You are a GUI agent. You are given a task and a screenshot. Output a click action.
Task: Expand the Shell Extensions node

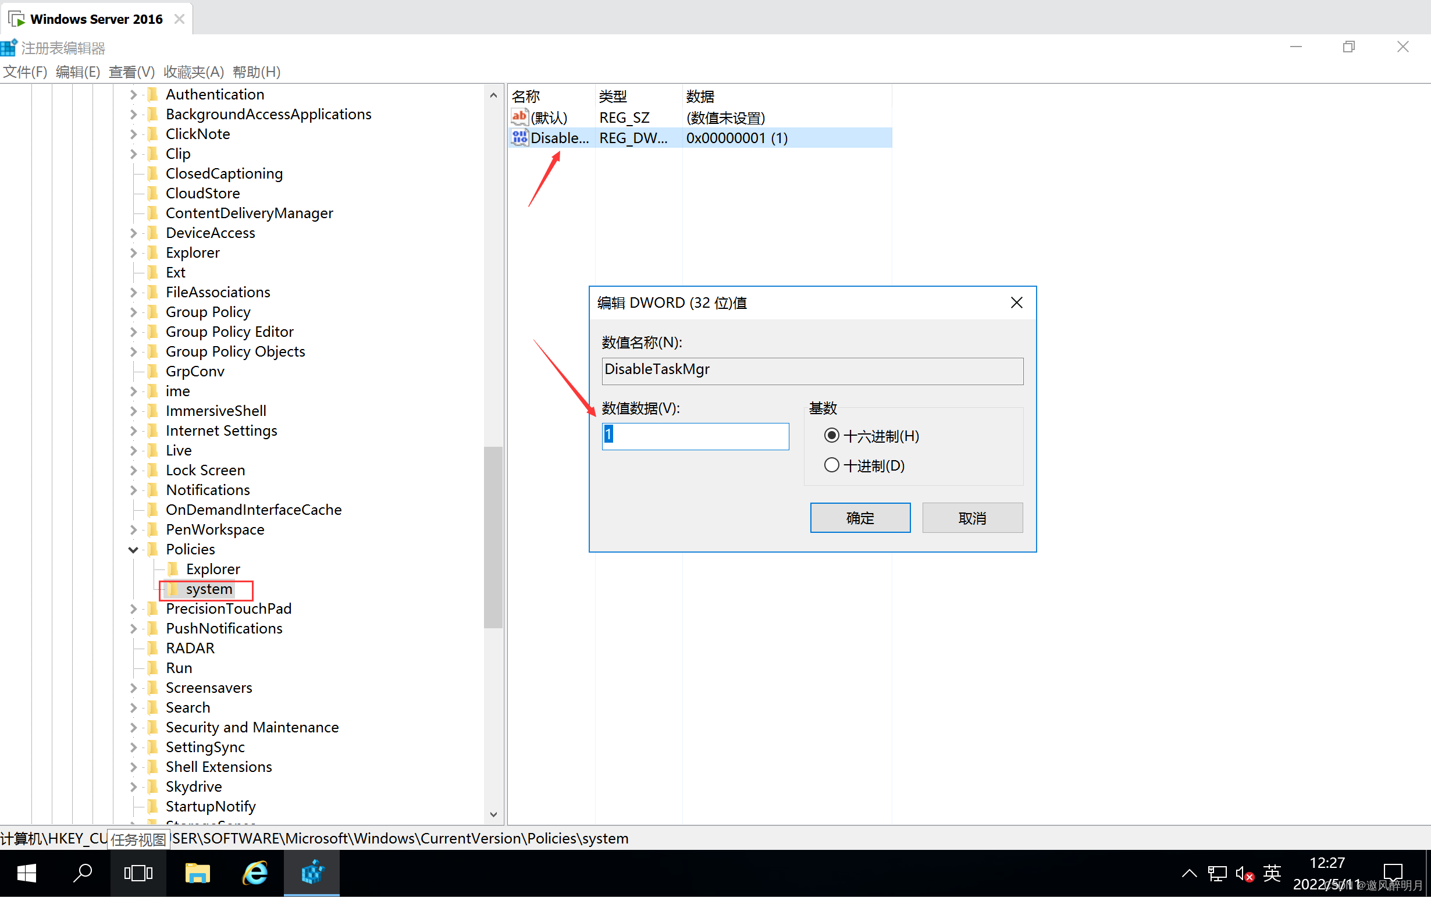[x=133, y=767]
